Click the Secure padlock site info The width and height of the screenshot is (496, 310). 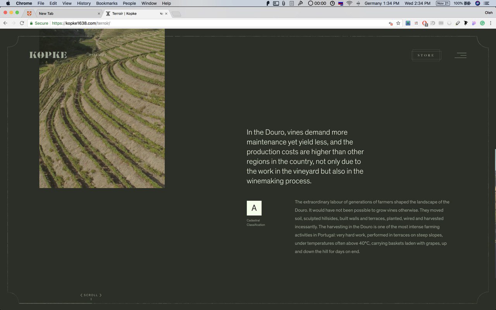(x=39, y=23)
